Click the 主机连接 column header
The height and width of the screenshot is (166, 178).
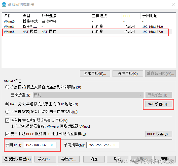pyautogui.click(x=106, y=16)
